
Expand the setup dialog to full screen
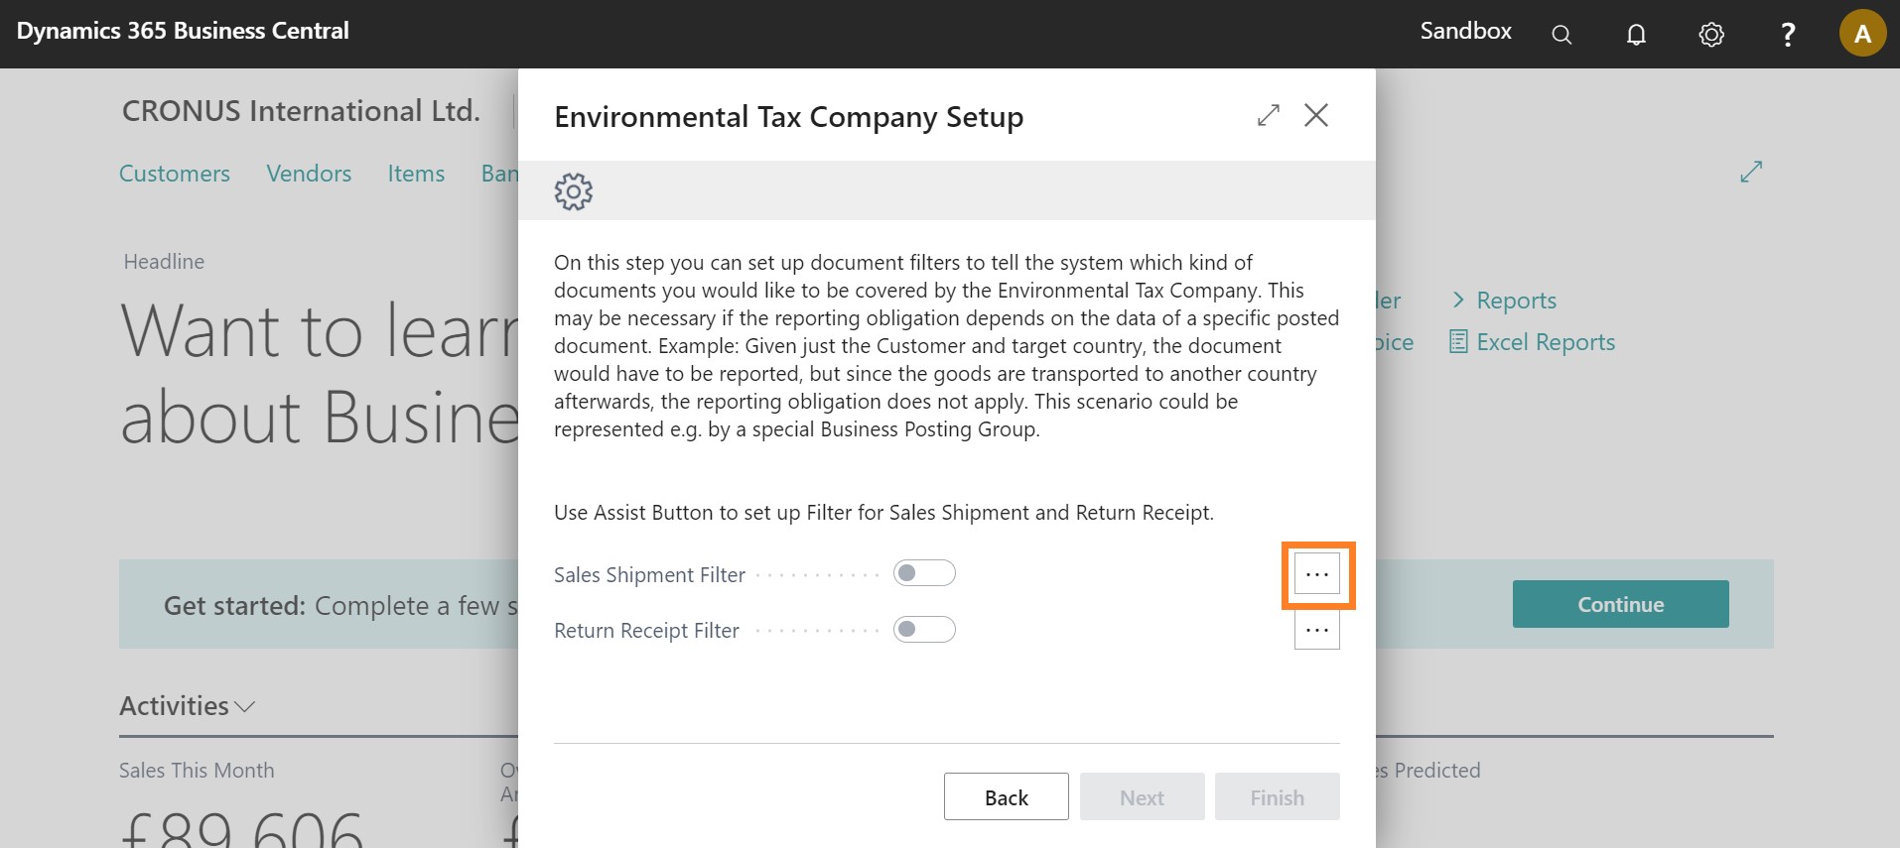tap(1268, 115)
